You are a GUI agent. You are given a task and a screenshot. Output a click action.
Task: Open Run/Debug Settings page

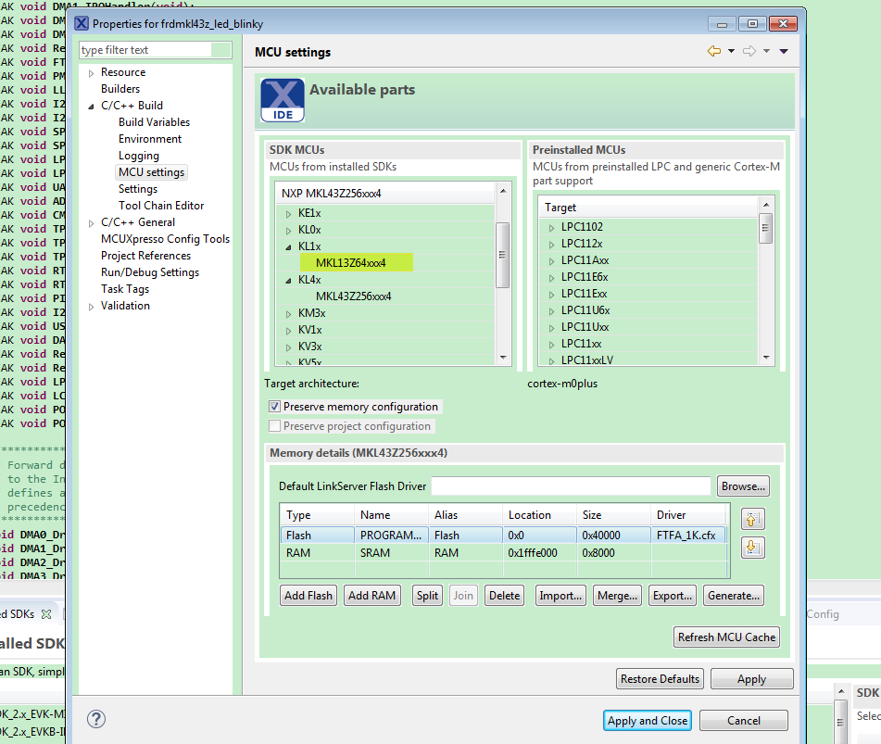(150, 272)
